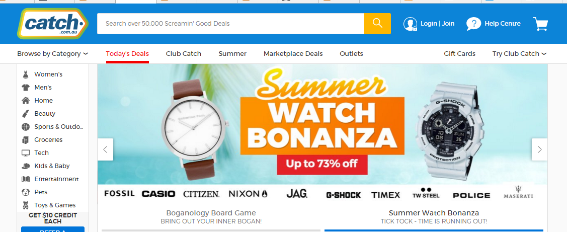Expand the Browse by Category dropdown
This screenshot has height=232, width=567.
point(53,53)
